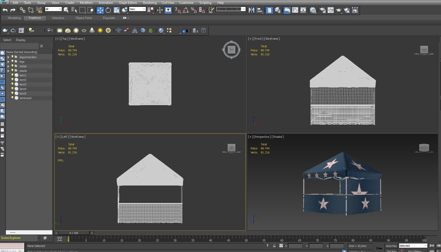The image size is (441, 252).
Task: Open the Graph Editors menu
Action: click(128, 3)
